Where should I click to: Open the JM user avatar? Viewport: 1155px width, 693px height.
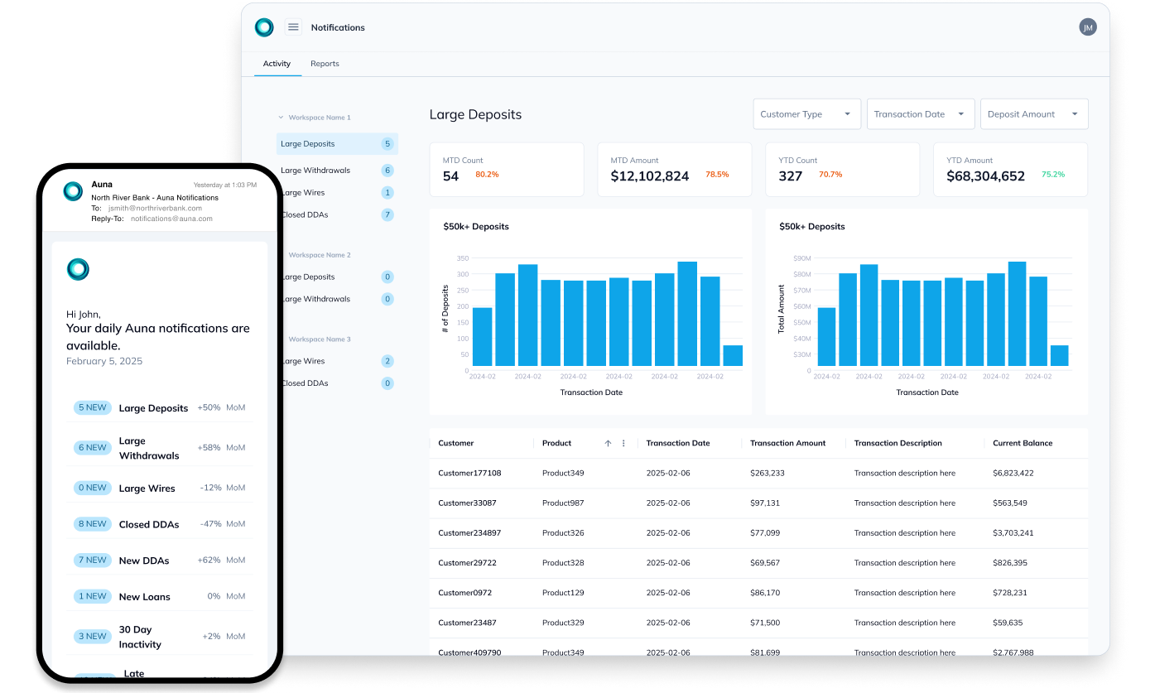(x=1088, y=27)
